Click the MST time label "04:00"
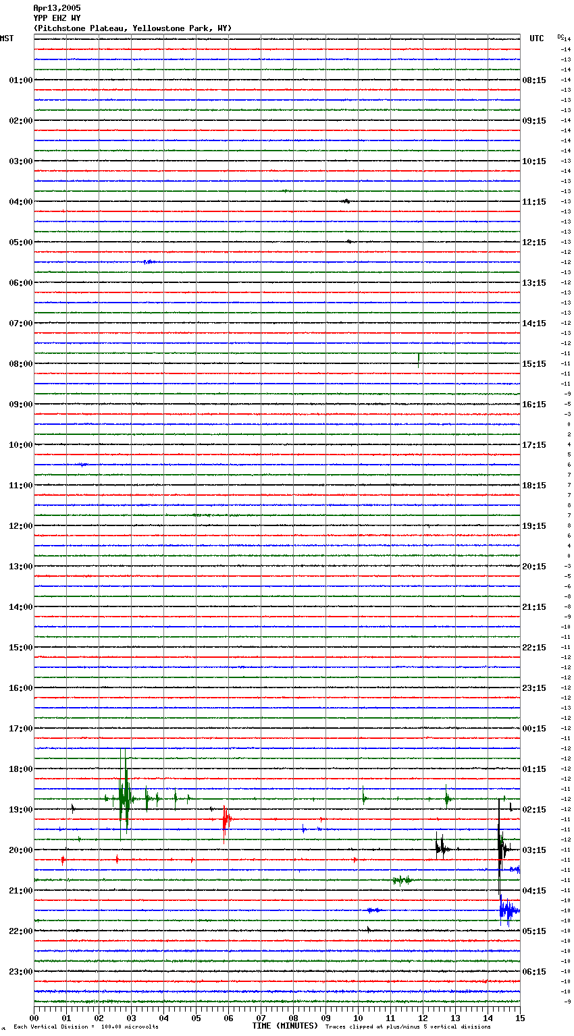 point(21,202)
